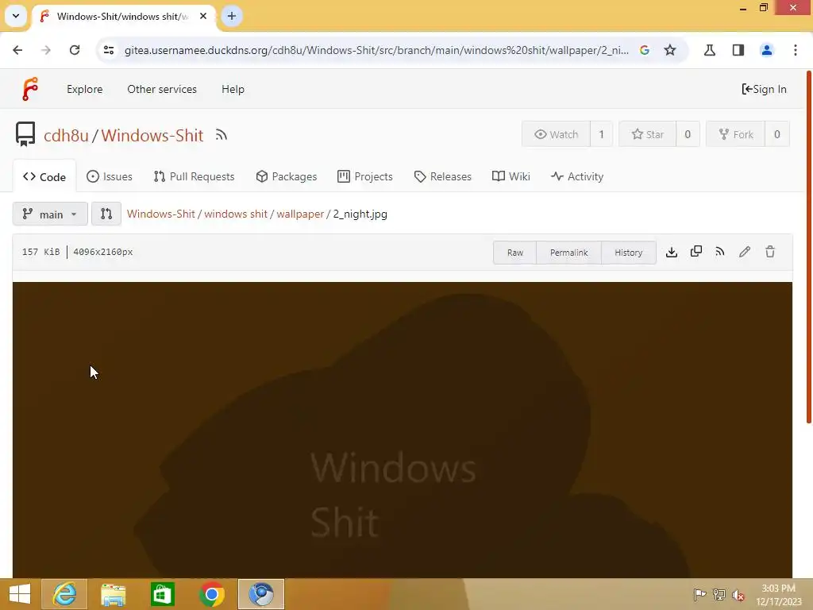The image size is (813, 610).
Task: Navigate to Windows-Shit breadcrumb root
Action: (x=160, y=214)
